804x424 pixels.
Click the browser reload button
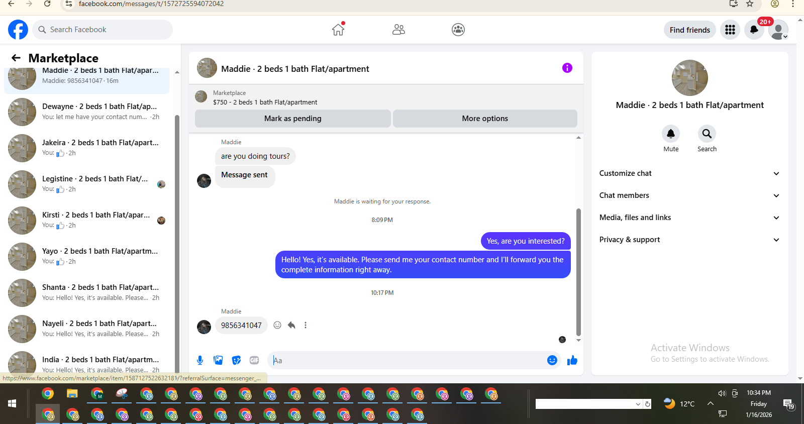(47, 4)
